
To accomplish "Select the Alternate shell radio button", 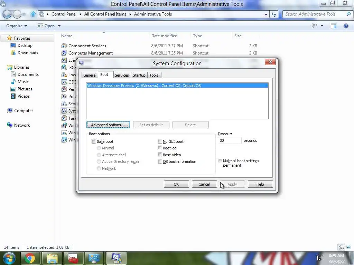I will point(99,155).
